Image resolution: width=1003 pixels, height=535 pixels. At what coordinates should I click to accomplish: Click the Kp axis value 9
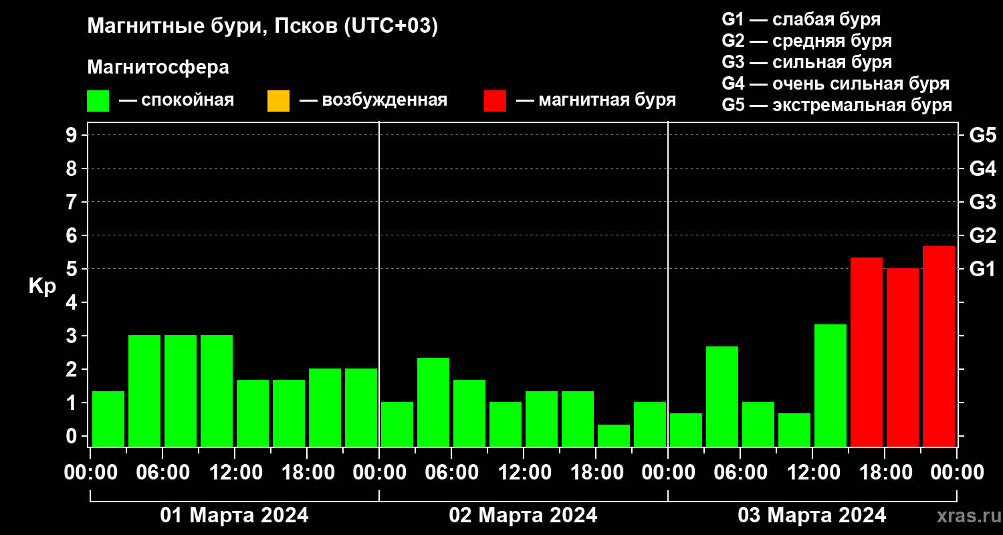click(73, 135)
